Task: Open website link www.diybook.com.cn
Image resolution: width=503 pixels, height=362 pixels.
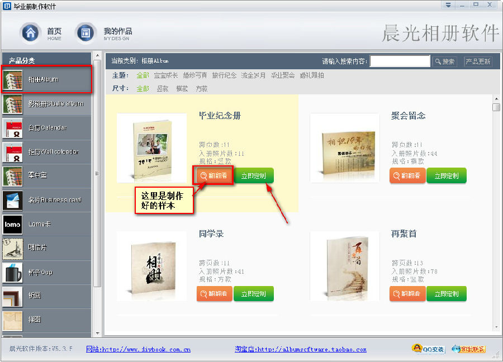Action: (138, 349)
